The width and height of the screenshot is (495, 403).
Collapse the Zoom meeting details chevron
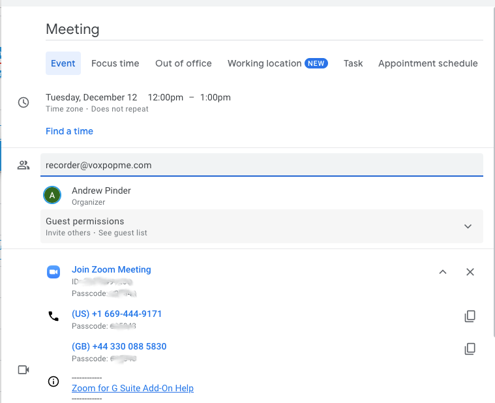click(443, 272)
